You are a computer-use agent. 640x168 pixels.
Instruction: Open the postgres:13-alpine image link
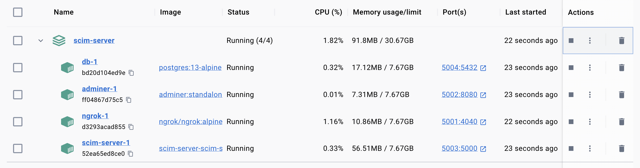click(190, 67)
